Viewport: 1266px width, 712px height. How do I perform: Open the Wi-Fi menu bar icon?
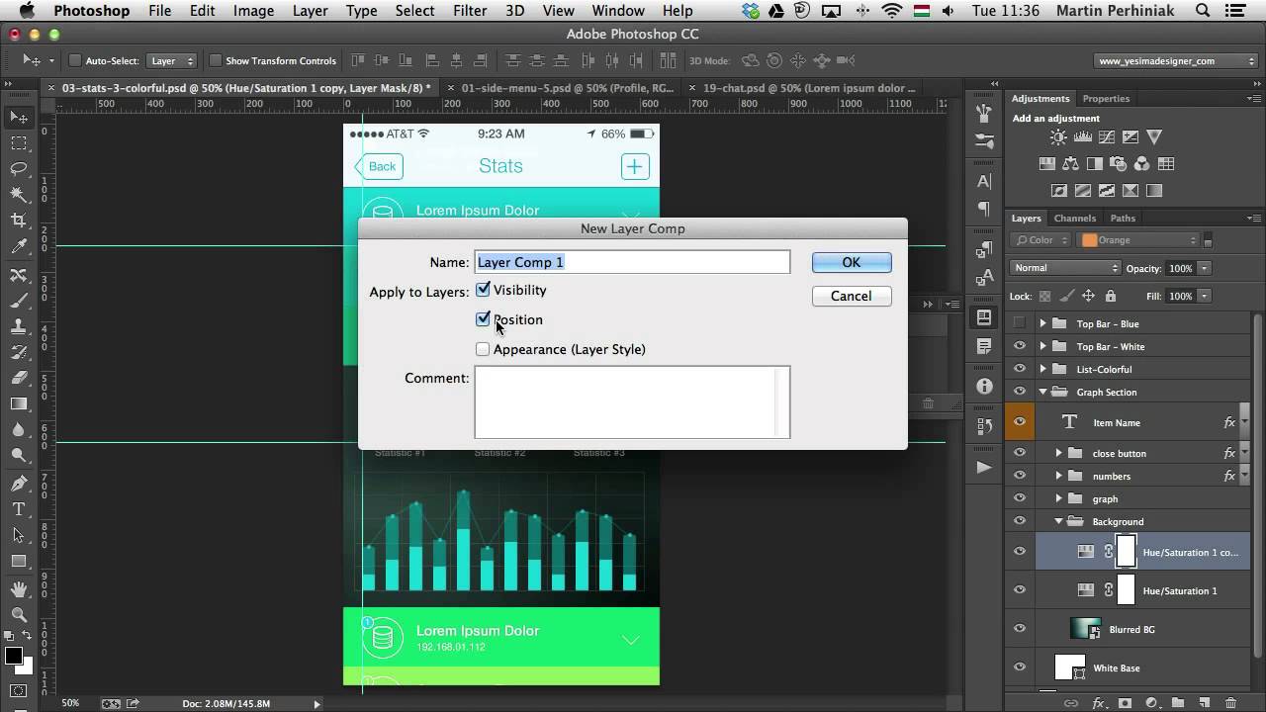893,11
